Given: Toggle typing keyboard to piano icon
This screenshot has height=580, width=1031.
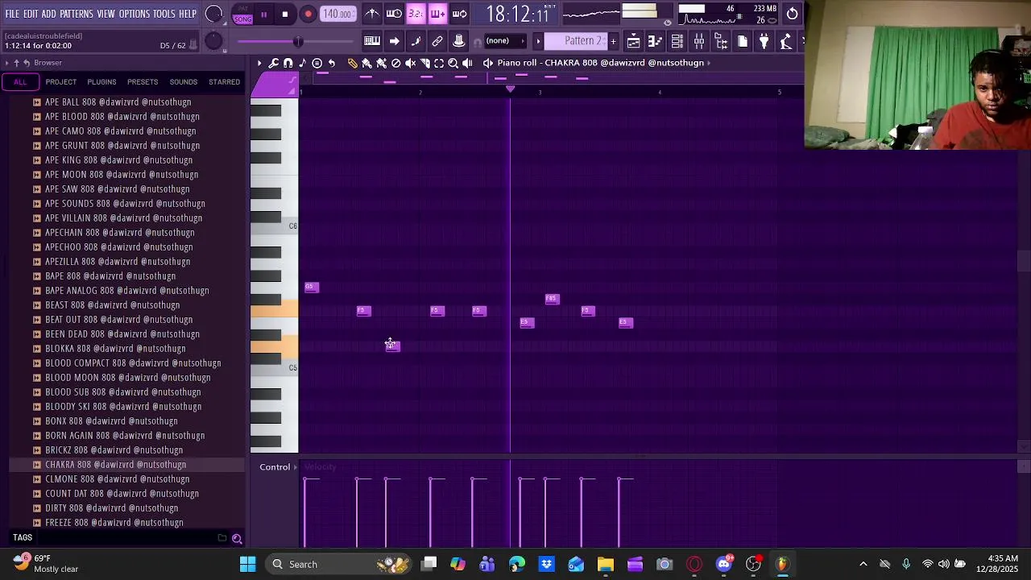Looking at the screenshot, I should pos(372,41).
